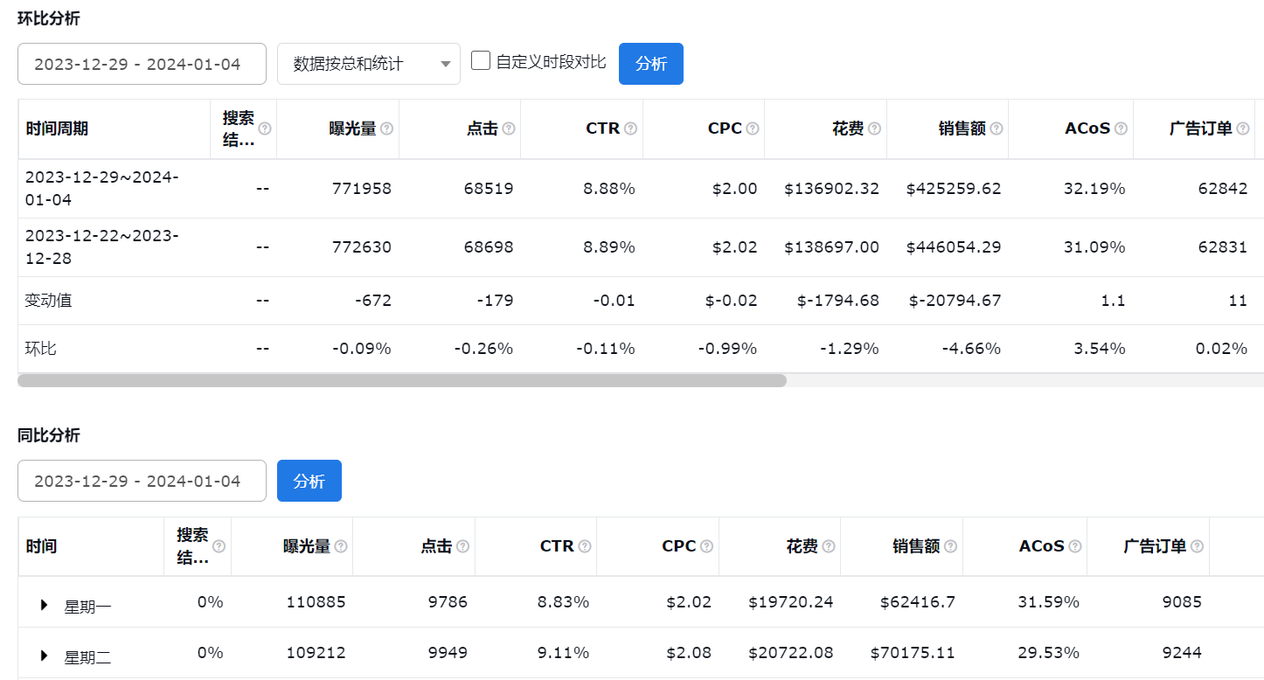Screen dimensions: 1264x680
Task: Click help icon beside 广告订单 in 同比分析 table
Action: tap(1197, 546)
